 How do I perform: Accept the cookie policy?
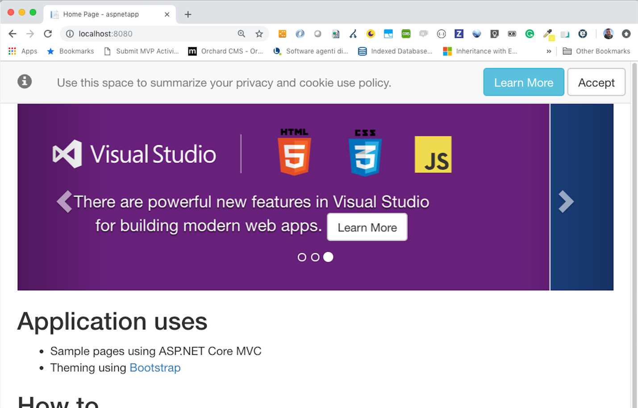coord(596,82)
